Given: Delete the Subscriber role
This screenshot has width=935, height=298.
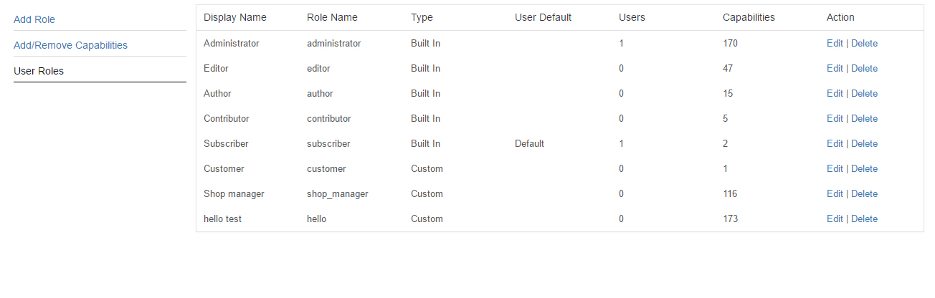Looking at the screenshot, I should [x=864, y=143].
